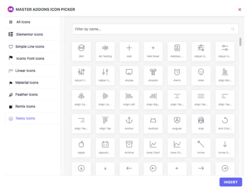This screenshot has width=251, height=188.
Task: Select the Angular icon
Action: [x=177, y=124]
